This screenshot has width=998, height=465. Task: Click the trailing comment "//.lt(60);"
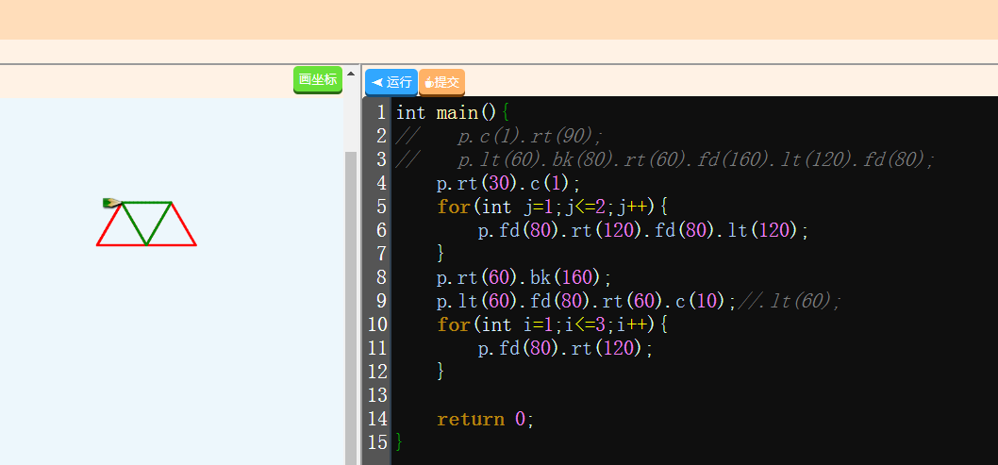[790, 301]
